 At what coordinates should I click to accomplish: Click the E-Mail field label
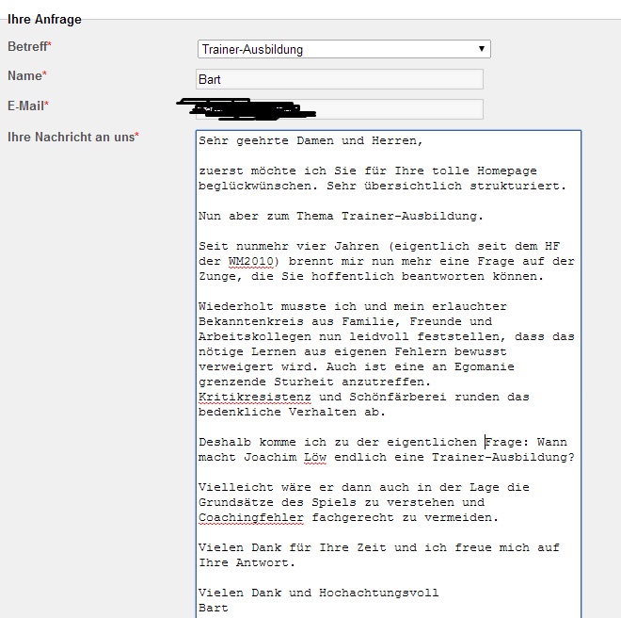[x=27, y=106]
